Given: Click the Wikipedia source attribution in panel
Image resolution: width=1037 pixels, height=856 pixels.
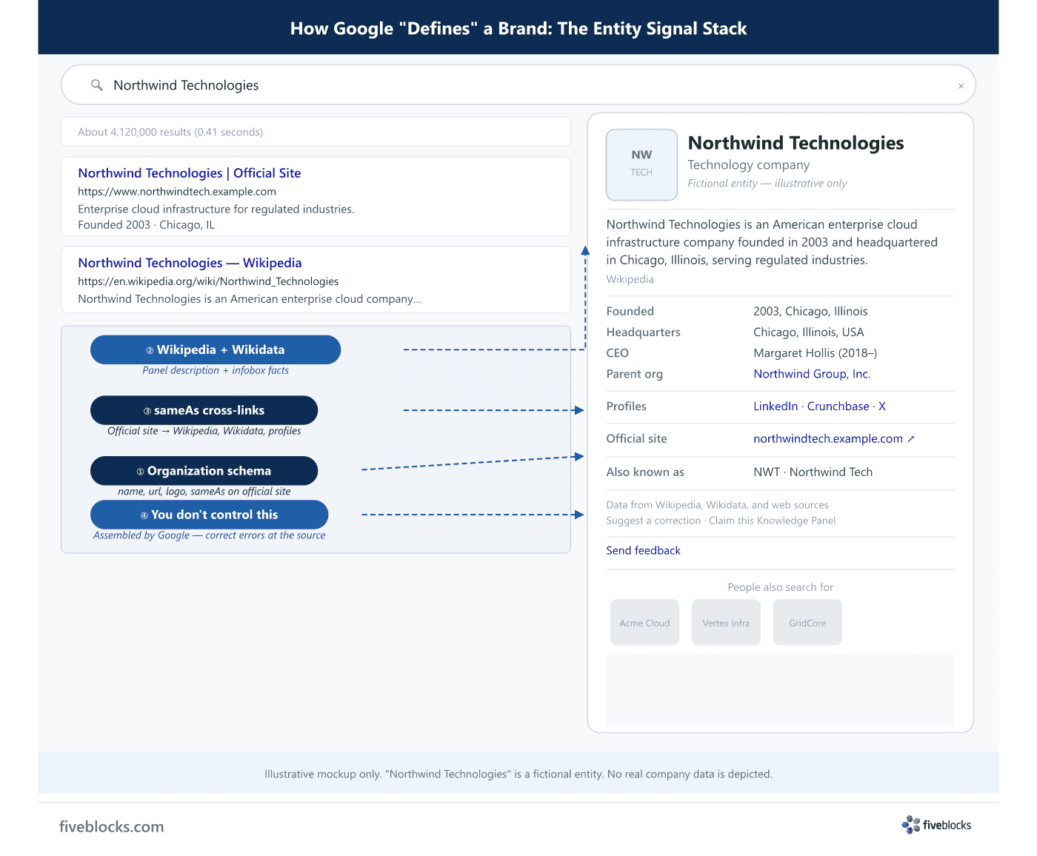Looking at the screenshot, I should point(630,279).
